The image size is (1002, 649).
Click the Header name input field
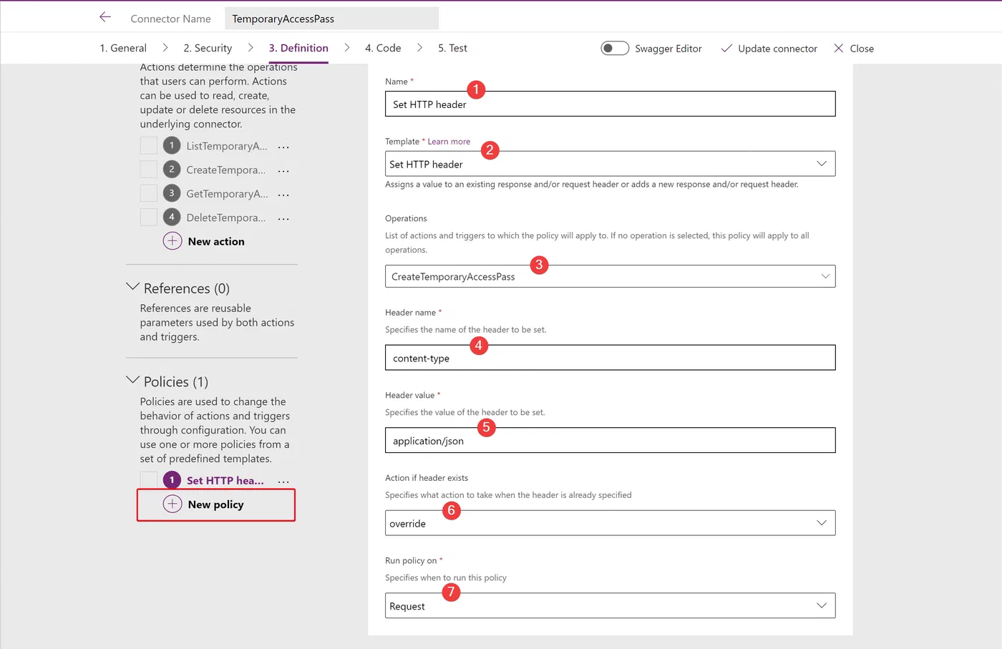(610, 358)
